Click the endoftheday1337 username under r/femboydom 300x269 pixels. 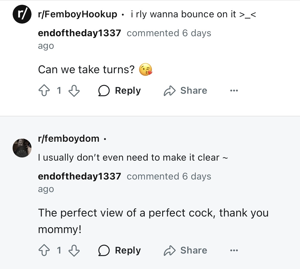tap(79, 176)
